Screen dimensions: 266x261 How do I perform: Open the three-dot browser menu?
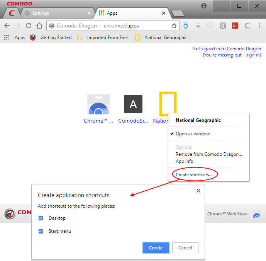pos(259,26)
